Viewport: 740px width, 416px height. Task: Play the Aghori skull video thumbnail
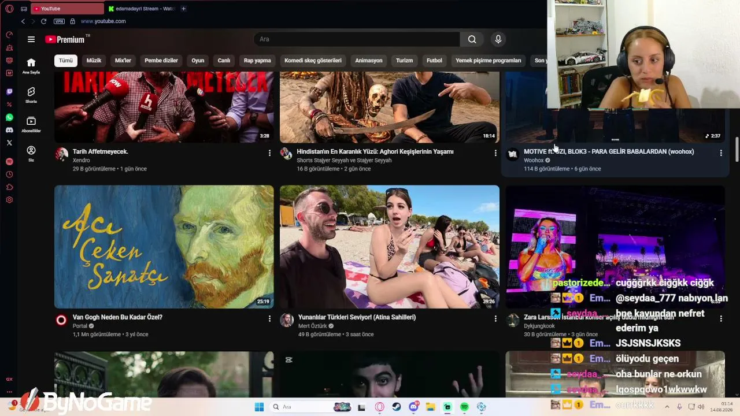pos(390,107)
